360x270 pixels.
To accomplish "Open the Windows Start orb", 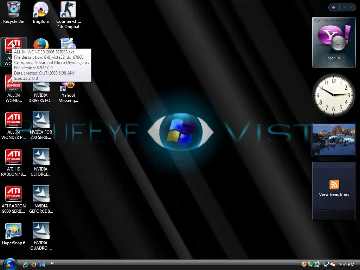I will point(10,264).
